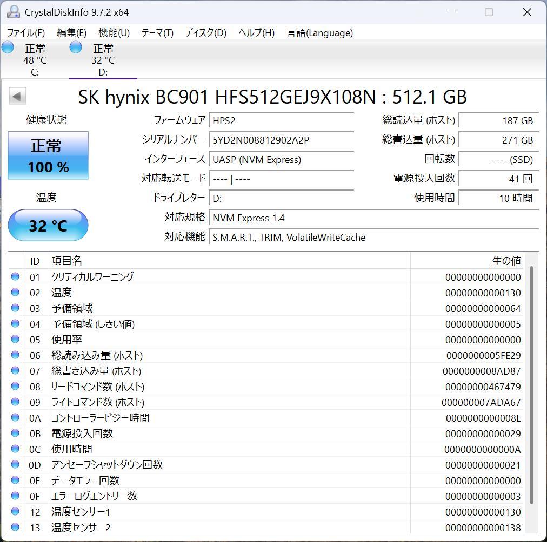Select the D: drive tab at 32 °C
This screenshot has height=542, width=547.
click(103, 59)
